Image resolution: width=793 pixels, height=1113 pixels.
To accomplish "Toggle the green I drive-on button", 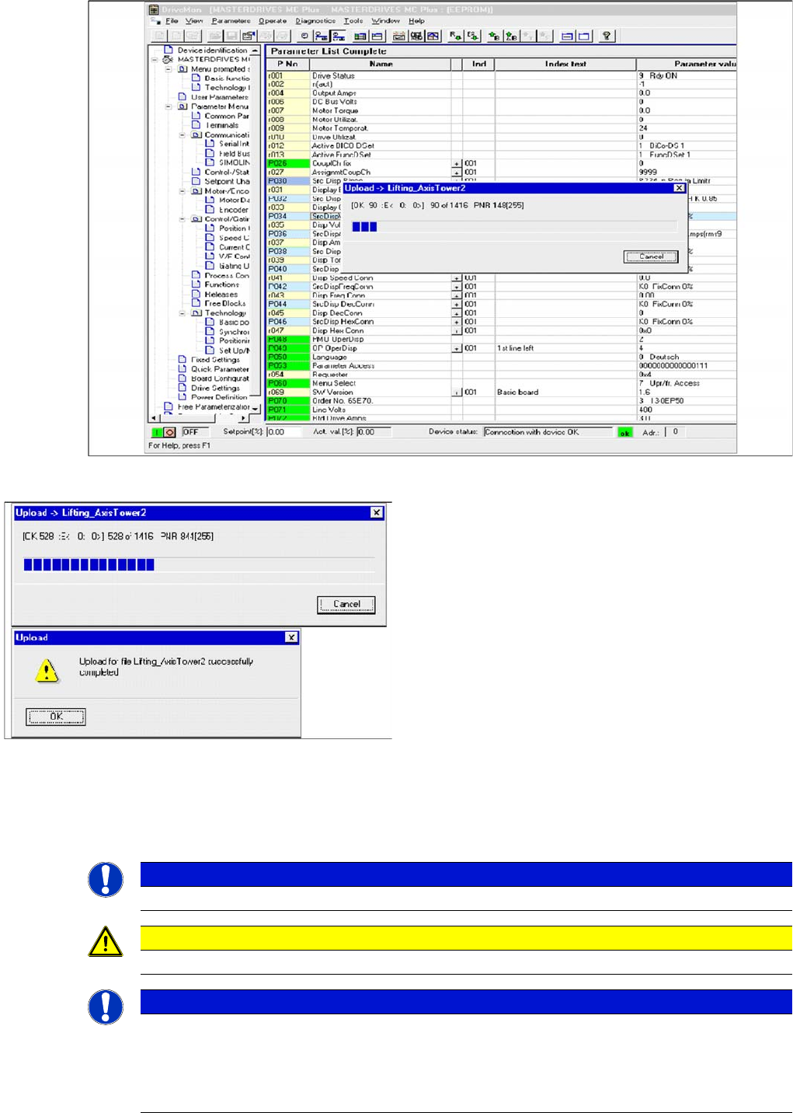I will pyautogui.click(x=157, y=432).
